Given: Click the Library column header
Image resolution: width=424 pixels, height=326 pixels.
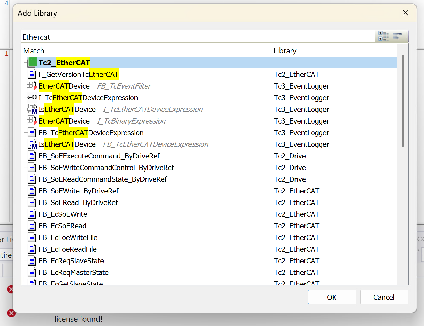Looking at the screenshot, I should coord(285,51).
